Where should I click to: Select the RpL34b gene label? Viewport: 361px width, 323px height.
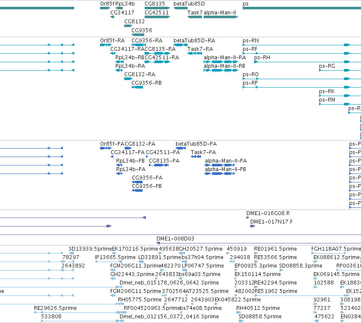pyautogui.click(x=125, y=4)
